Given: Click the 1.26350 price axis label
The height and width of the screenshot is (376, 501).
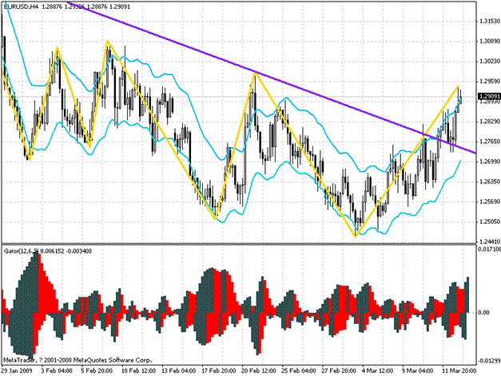Looking at the screenshot, I should coord(489,182).
